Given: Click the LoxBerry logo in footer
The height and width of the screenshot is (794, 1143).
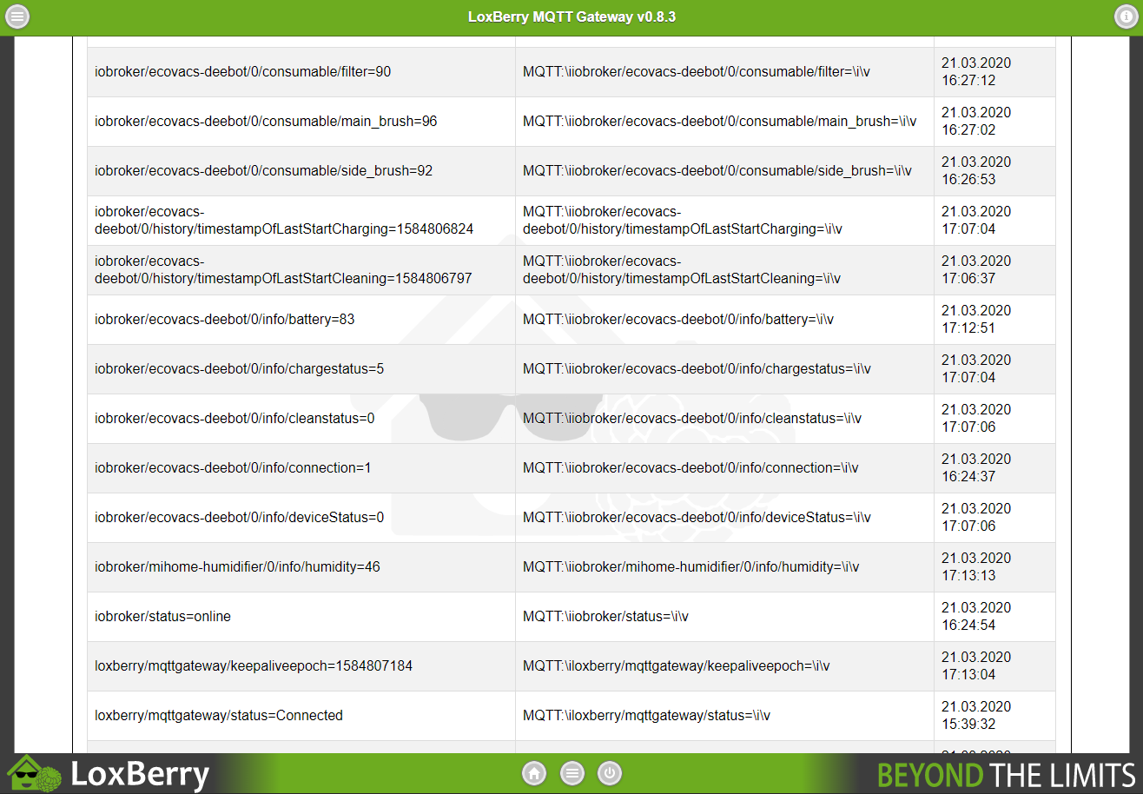Looking at the screenshot, I should pos(109,773).
